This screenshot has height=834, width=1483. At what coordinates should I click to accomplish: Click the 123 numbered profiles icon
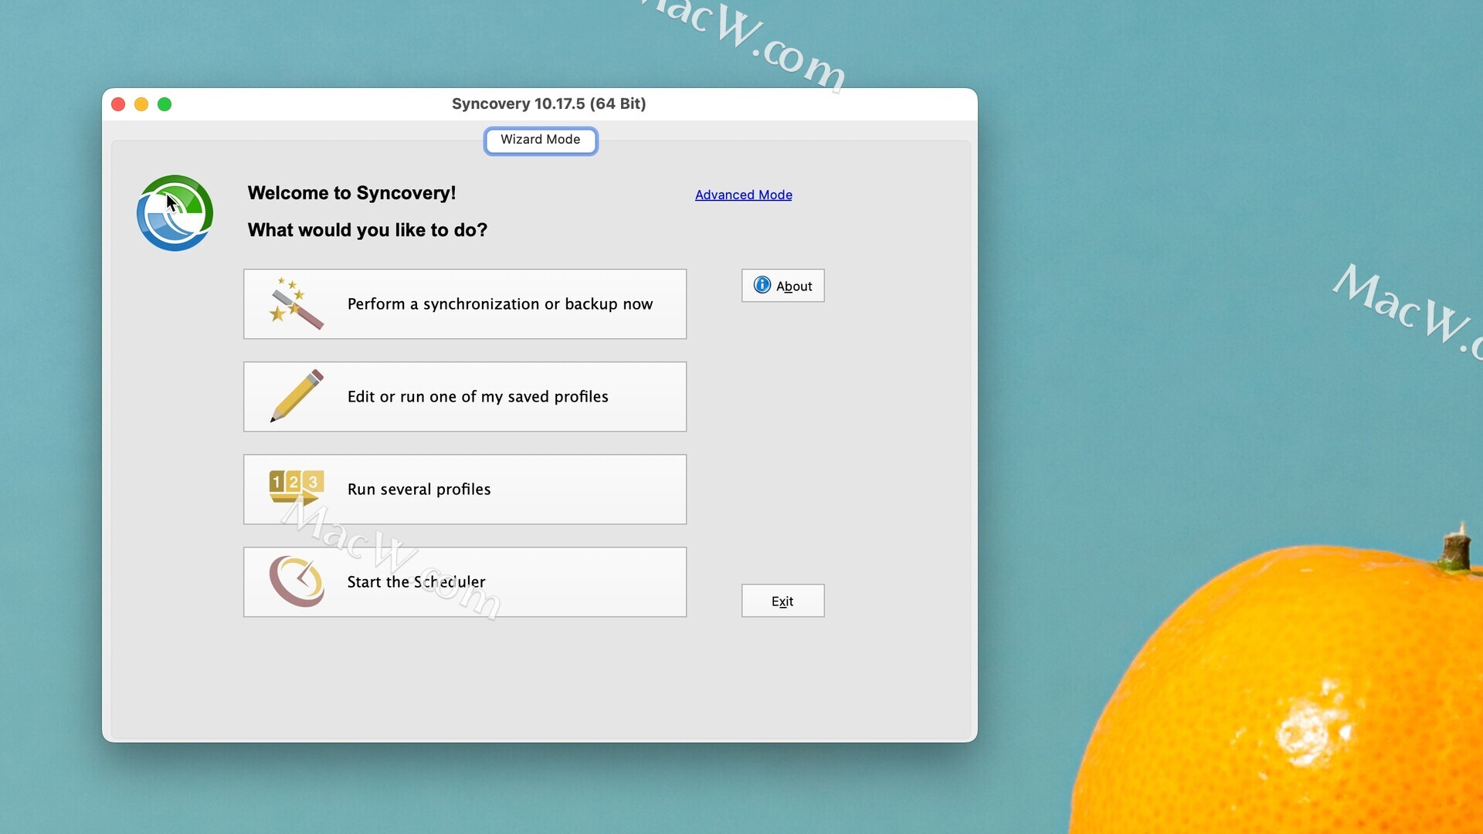coord(296,488)
